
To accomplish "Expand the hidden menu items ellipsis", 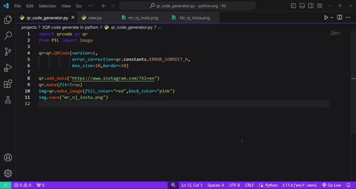I will [91, 6].
